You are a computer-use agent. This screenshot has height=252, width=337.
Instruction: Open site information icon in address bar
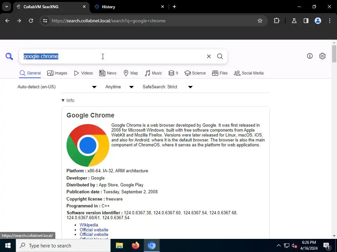click(45, 21)
